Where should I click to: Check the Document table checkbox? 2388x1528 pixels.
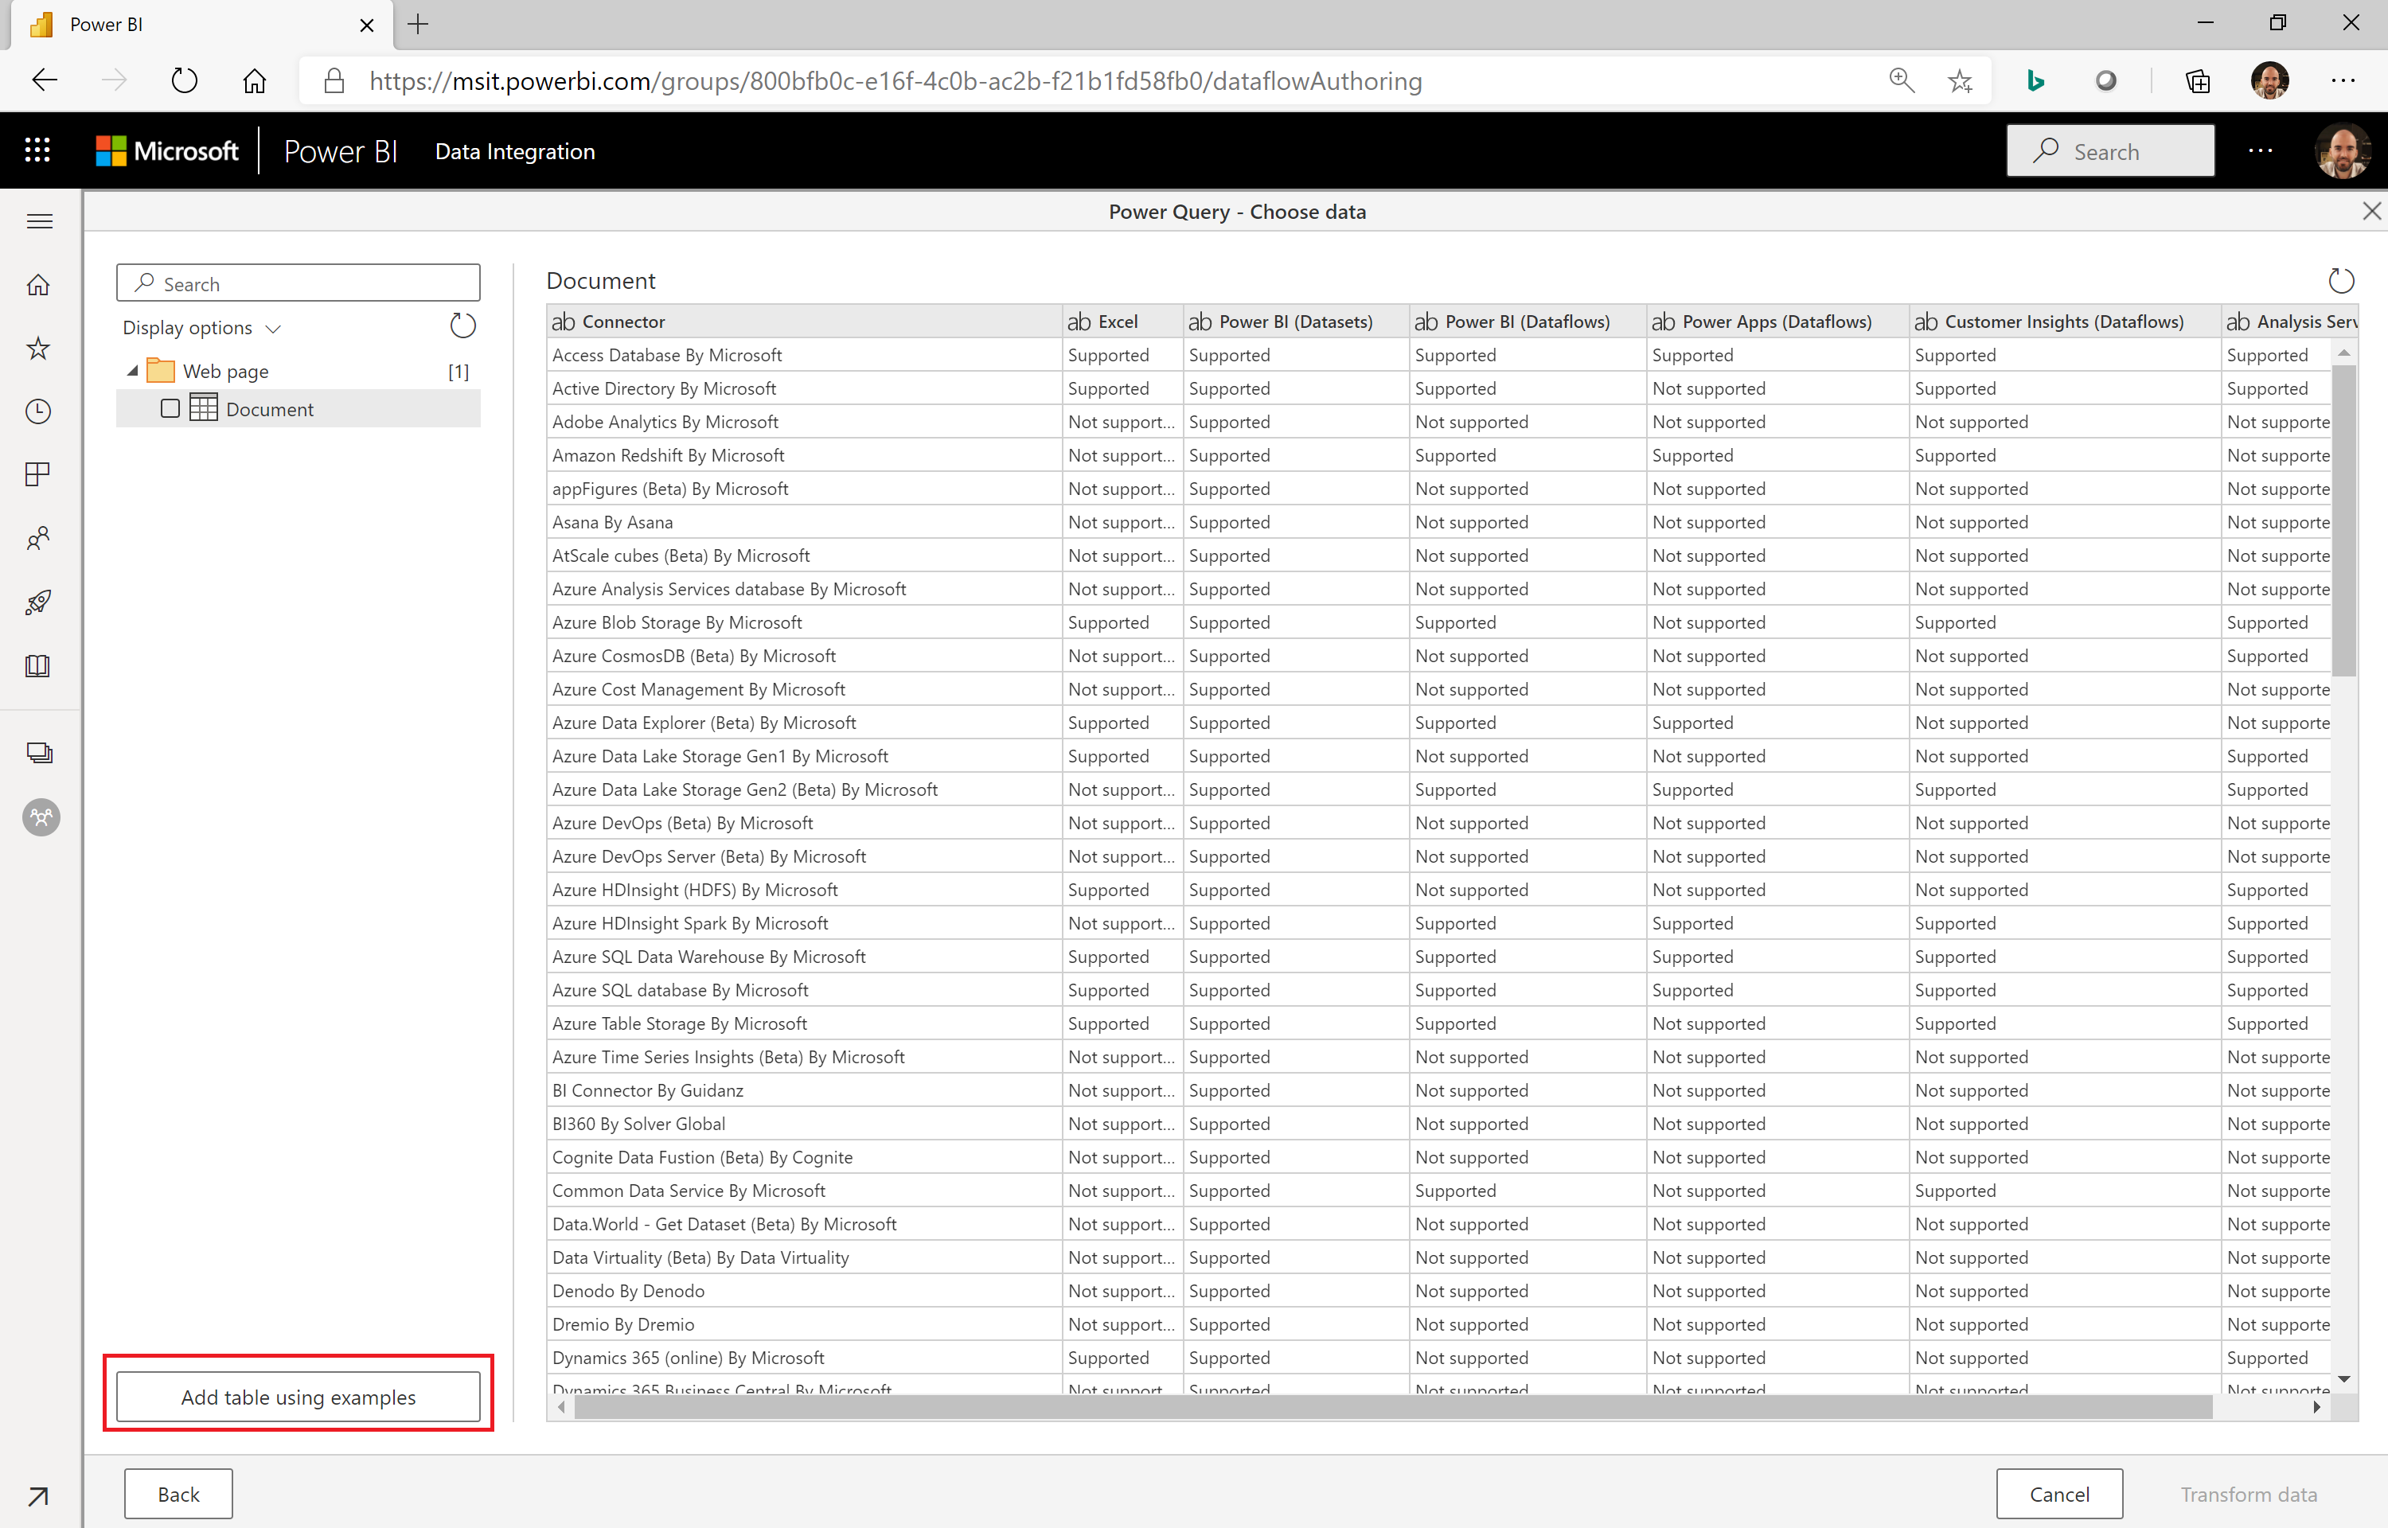170,409
